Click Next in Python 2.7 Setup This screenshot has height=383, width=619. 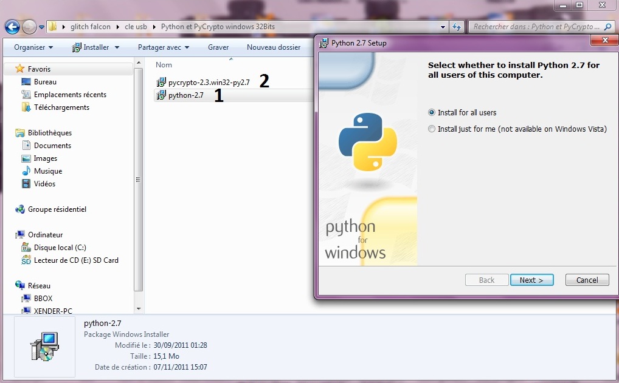[x=532, y=280]
